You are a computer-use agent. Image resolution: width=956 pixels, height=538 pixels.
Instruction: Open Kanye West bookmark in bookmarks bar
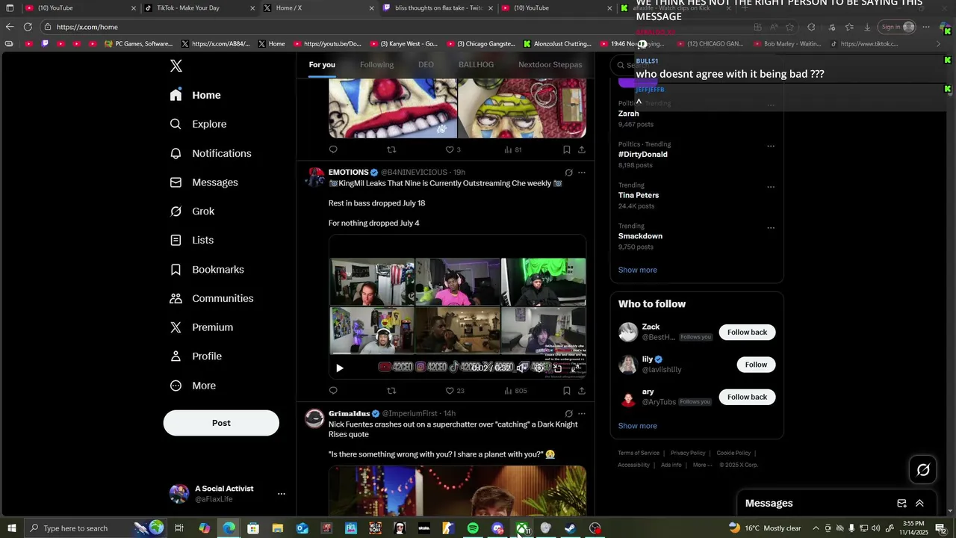[x=404, y=44]
